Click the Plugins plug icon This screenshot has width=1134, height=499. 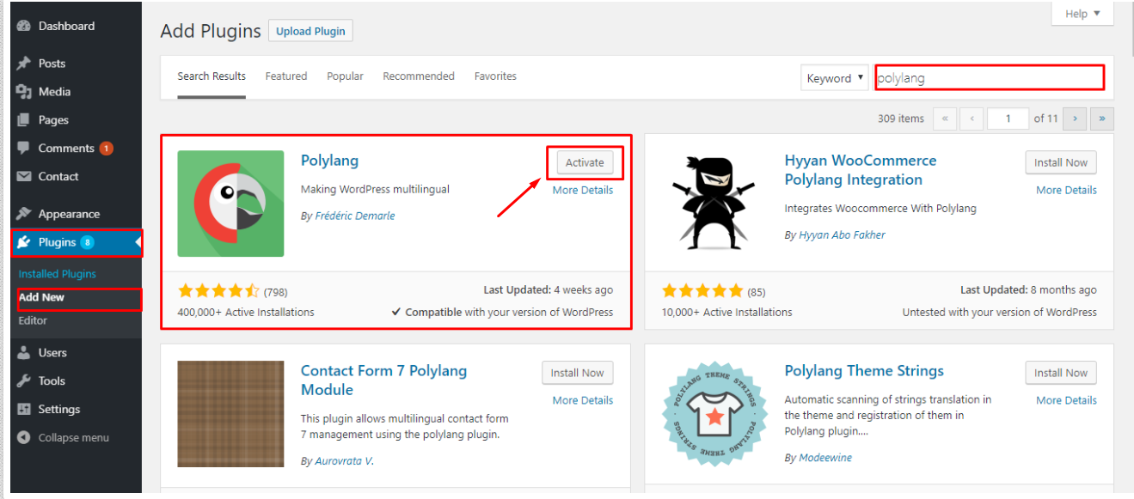(24, 242)
